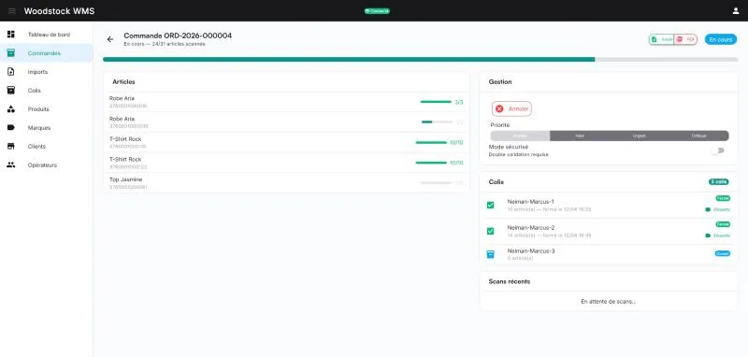Go back using the arrow beside Commande
Screen dimensions: 748x357
pos(110,39)
